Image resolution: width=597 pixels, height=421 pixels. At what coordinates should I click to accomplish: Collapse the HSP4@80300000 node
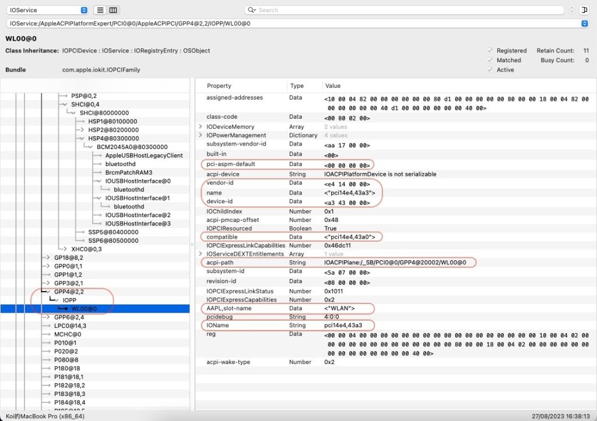coord(82,139)
